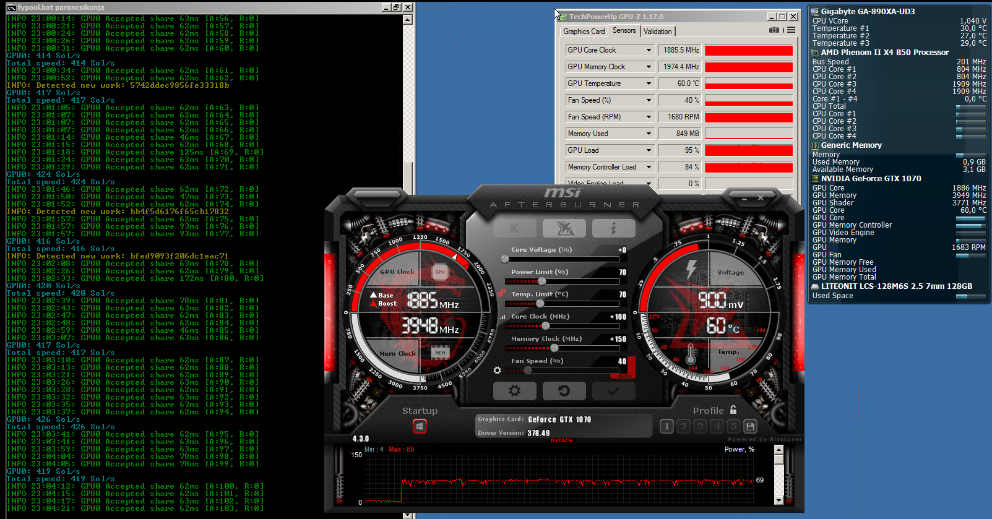Click the thermometer icon in temp gauge
This screenshot has height=519, width=992.
click(x=691, y=355)
